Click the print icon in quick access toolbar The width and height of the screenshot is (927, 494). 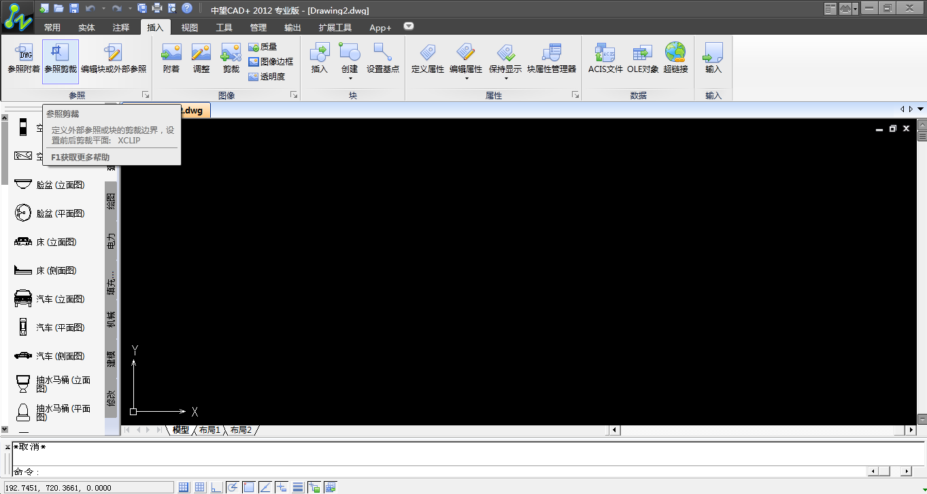tap(157, 9)
